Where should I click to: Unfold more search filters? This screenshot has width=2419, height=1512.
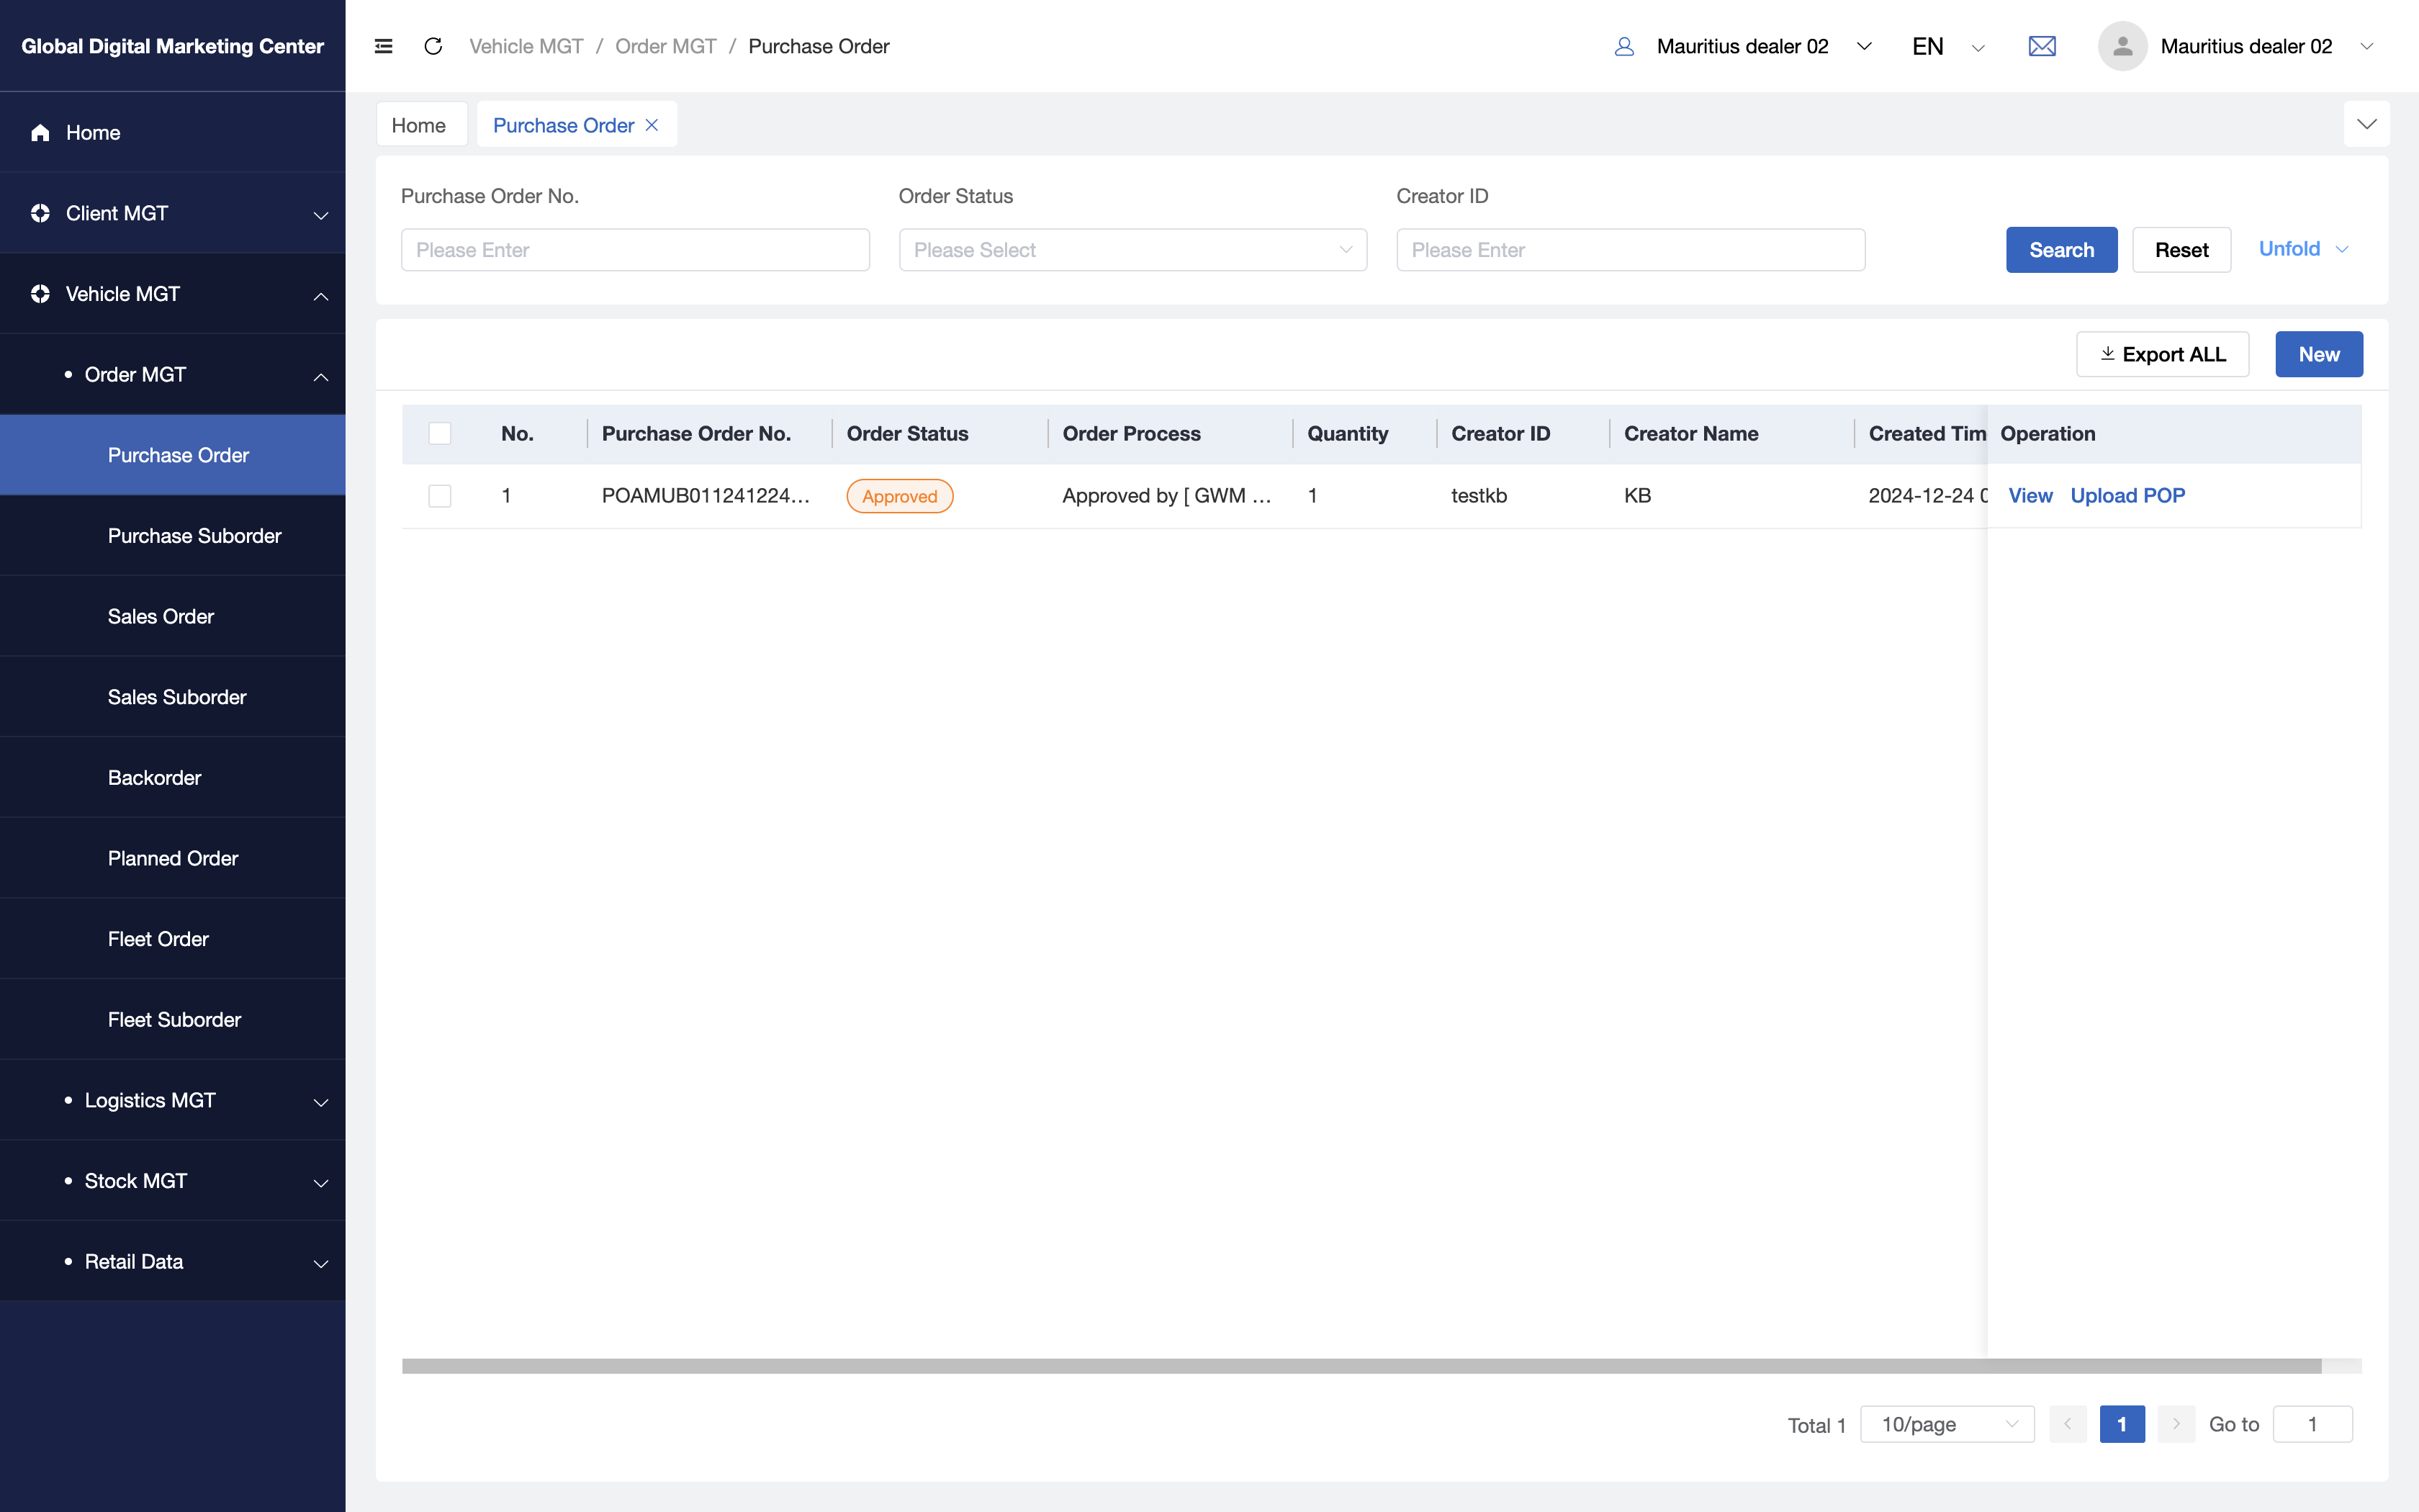[2303, 249]
